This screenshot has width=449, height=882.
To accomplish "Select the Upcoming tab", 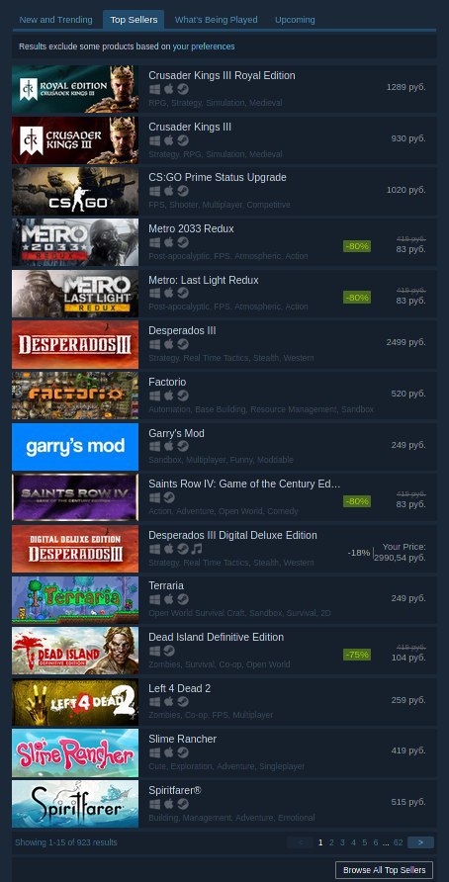I will pos(295,20).
